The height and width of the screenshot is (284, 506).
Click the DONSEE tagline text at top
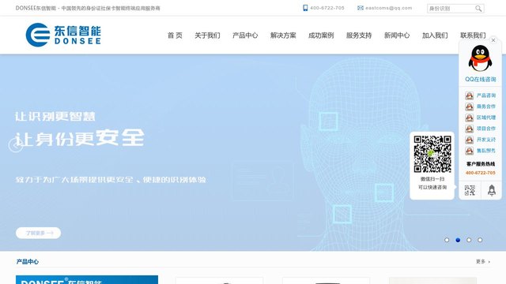pos(88,8)
